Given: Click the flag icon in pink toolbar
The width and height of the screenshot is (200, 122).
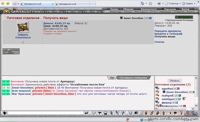Looking at the screenshot, I should click(175, 113).
